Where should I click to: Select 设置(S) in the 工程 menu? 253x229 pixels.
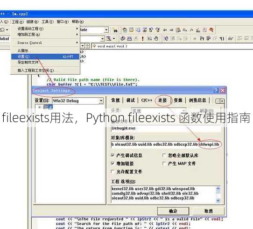[x=45, y=57]
